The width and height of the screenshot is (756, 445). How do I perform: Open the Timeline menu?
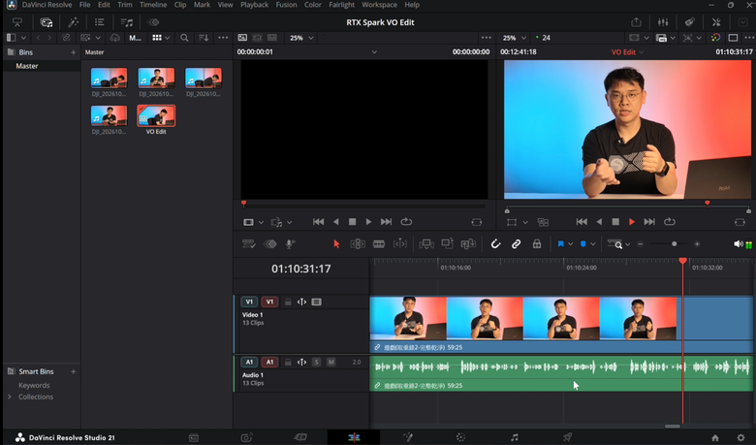pos(153,5)
